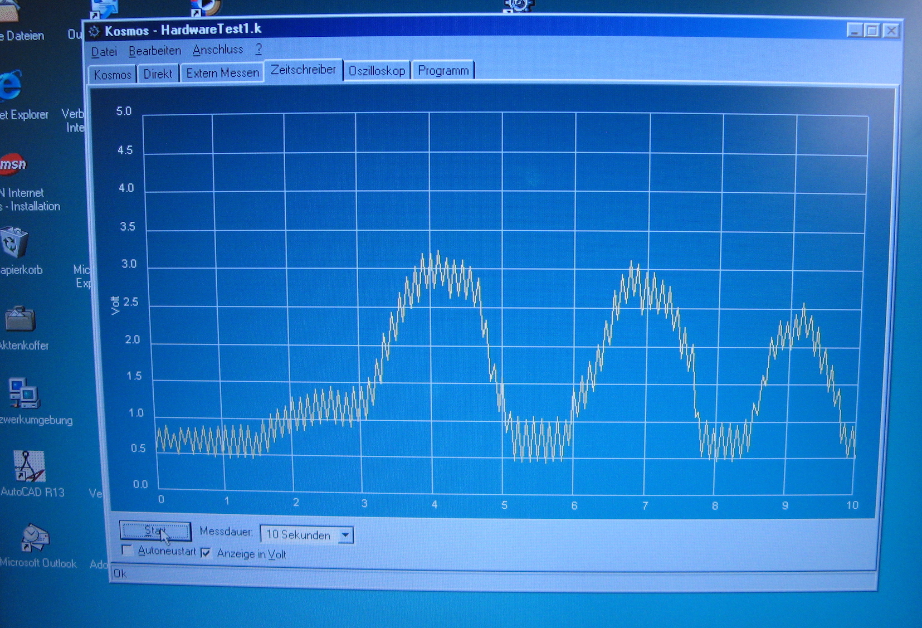The width and height of the screenshot is (922, 628).
Task: Switch to the Extern Messen tab
Action: point(222,72)
